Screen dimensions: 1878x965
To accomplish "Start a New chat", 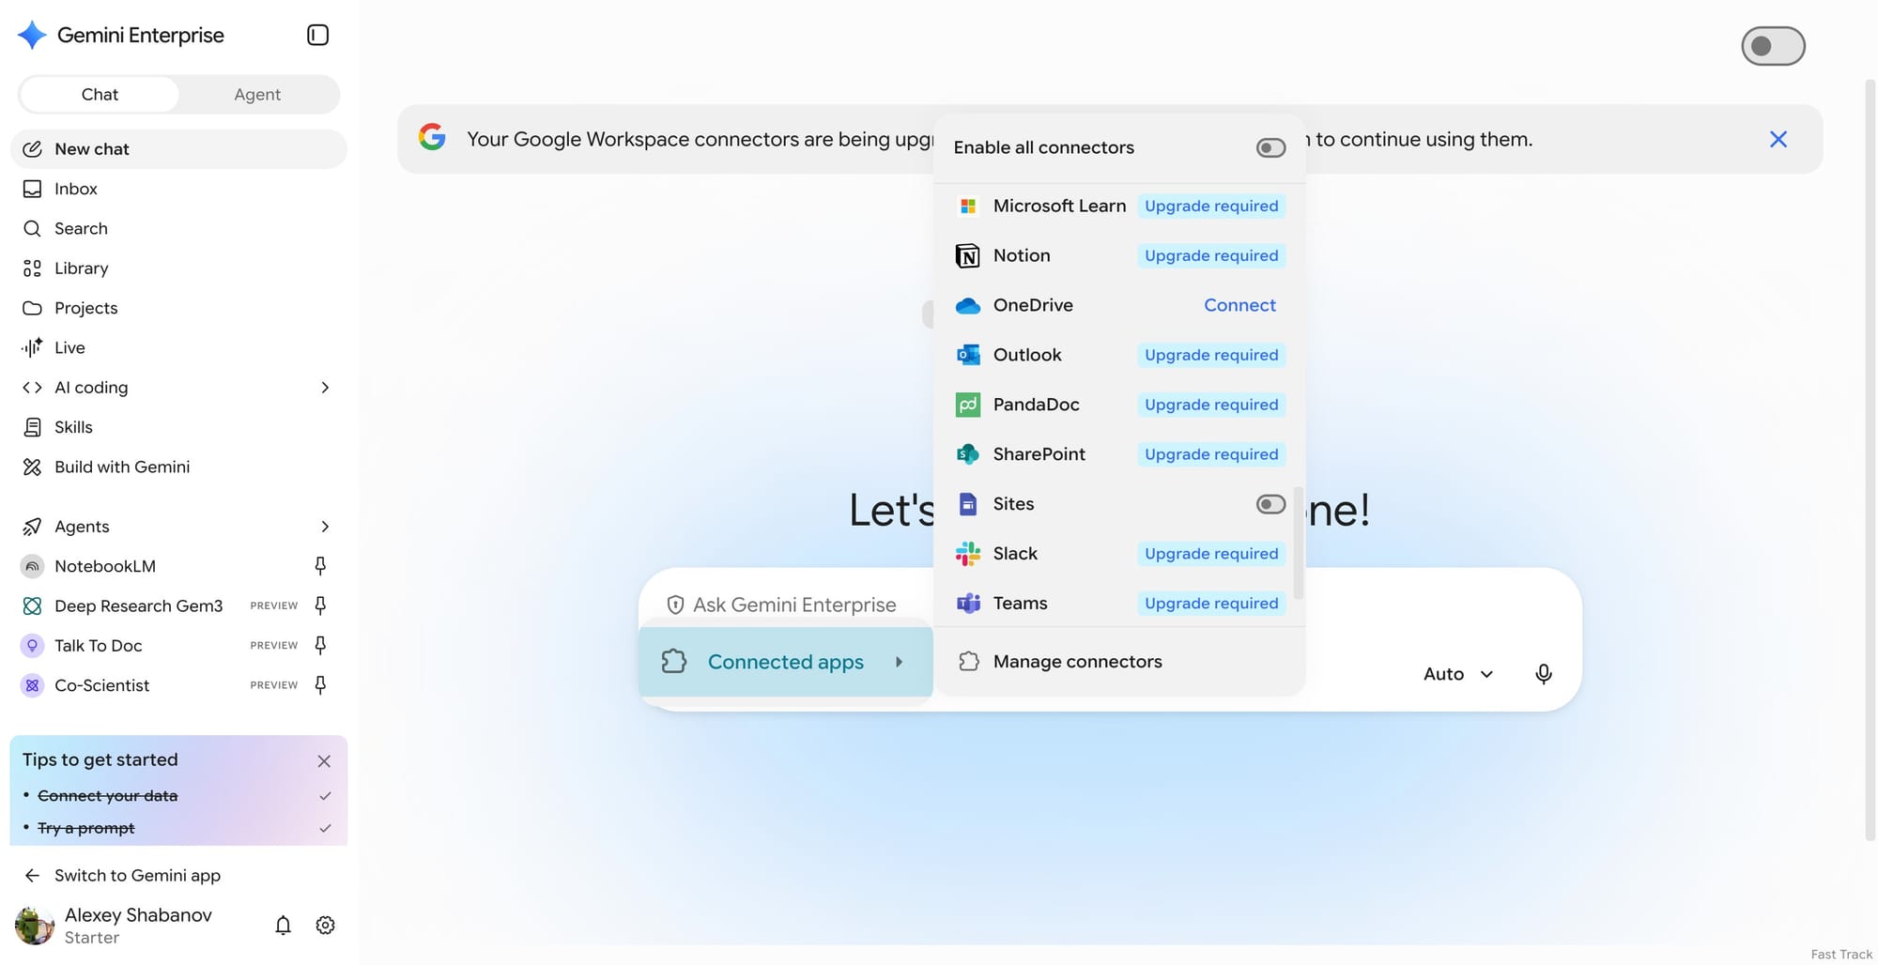I will tap(178, 149).
